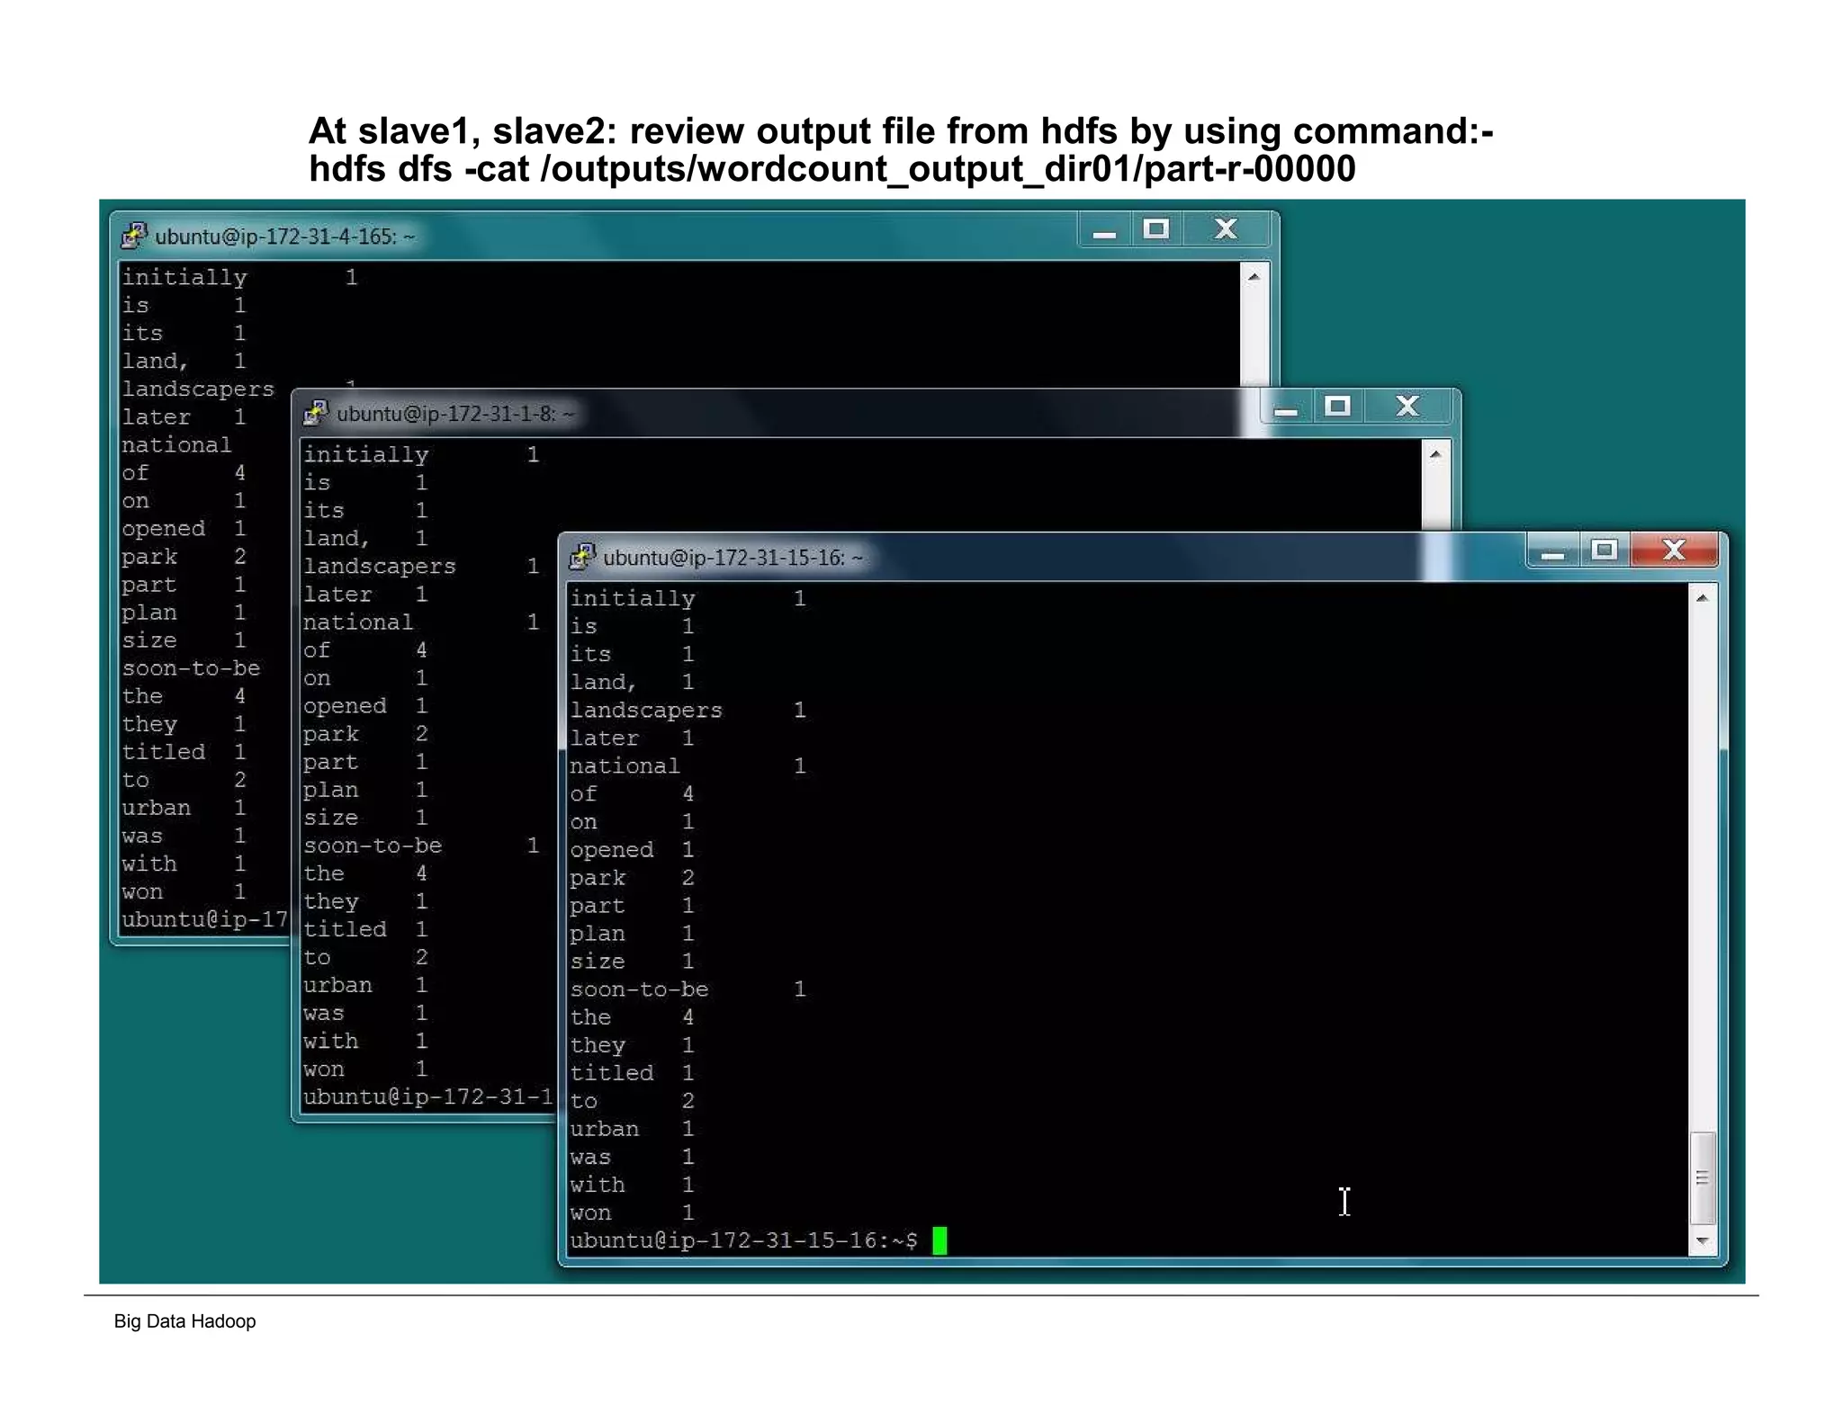Click 'initially' line in ip-172-31-1-8 window
The image size is (1843, 1423).
click(421, 455)
